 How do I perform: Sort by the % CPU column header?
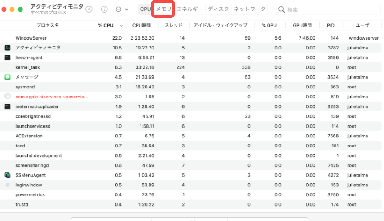click(x=106, y=25)
